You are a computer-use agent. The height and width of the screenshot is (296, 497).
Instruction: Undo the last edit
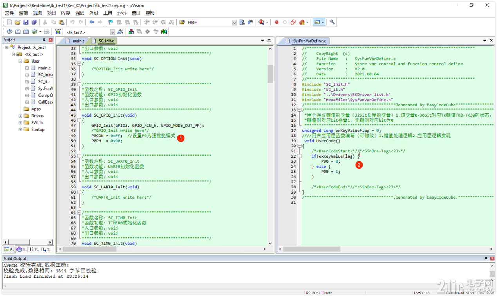pos(72,22)
